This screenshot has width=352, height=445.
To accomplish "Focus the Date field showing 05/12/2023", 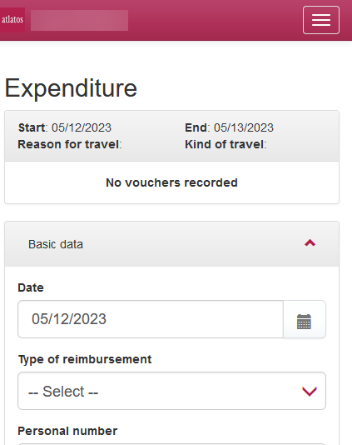I will point(151,319).
